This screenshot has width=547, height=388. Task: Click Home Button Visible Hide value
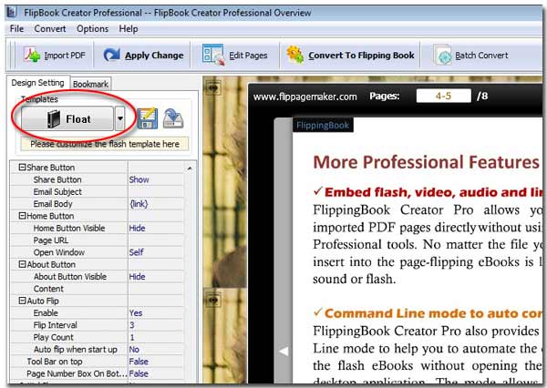[137, 228]
